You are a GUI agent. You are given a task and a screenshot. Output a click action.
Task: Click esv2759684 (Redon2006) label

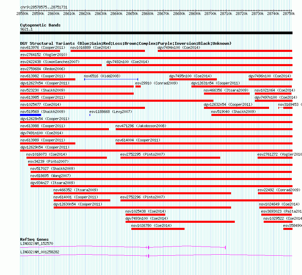pos(43,69)
